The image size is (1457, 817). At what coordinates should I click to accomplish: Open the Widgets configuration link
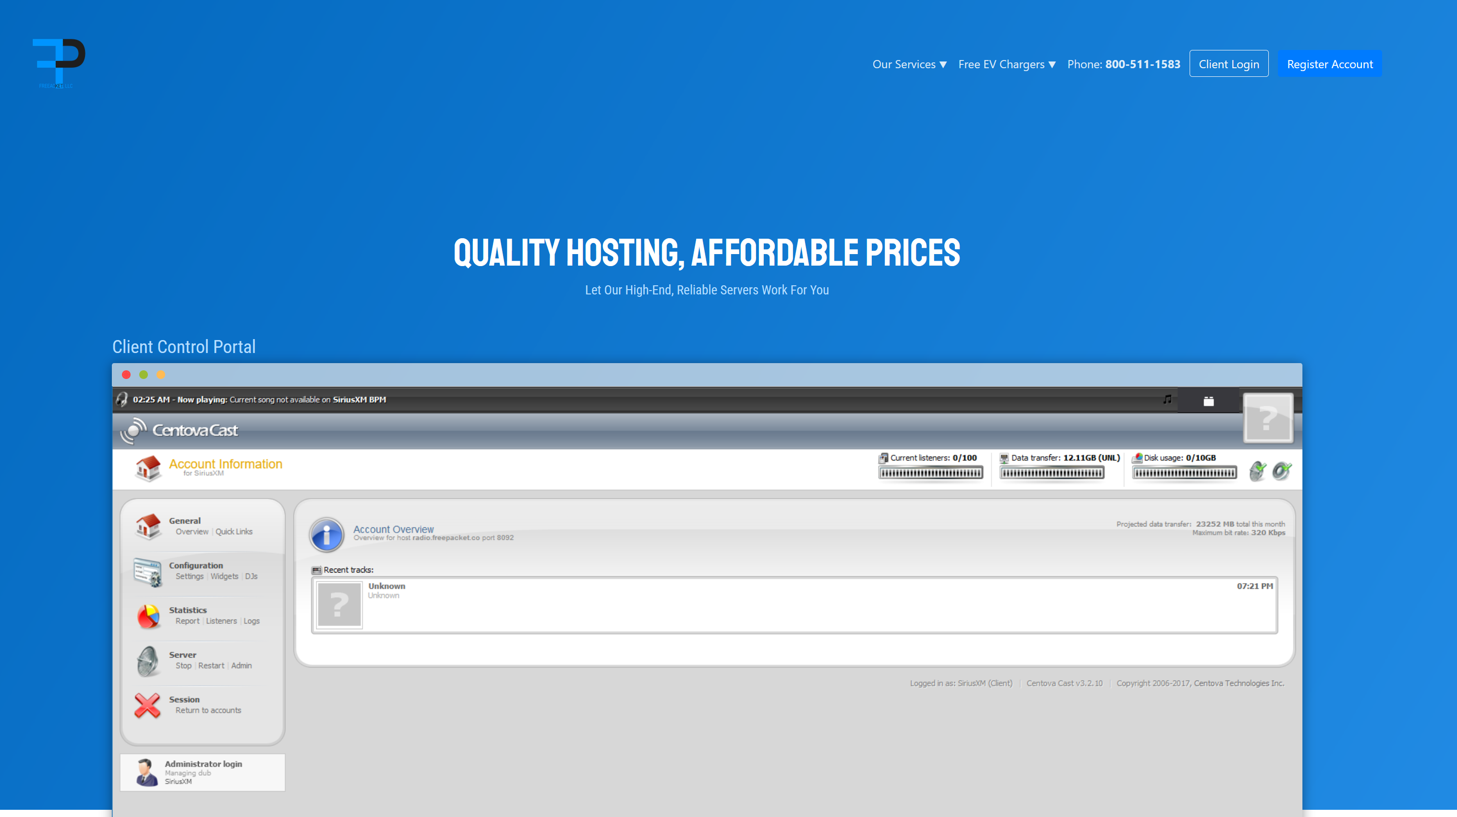224,576
